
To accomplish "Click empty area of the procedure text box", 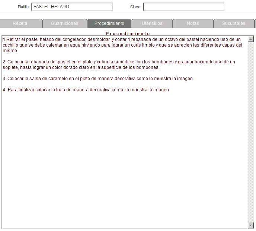I will point(123,156).
